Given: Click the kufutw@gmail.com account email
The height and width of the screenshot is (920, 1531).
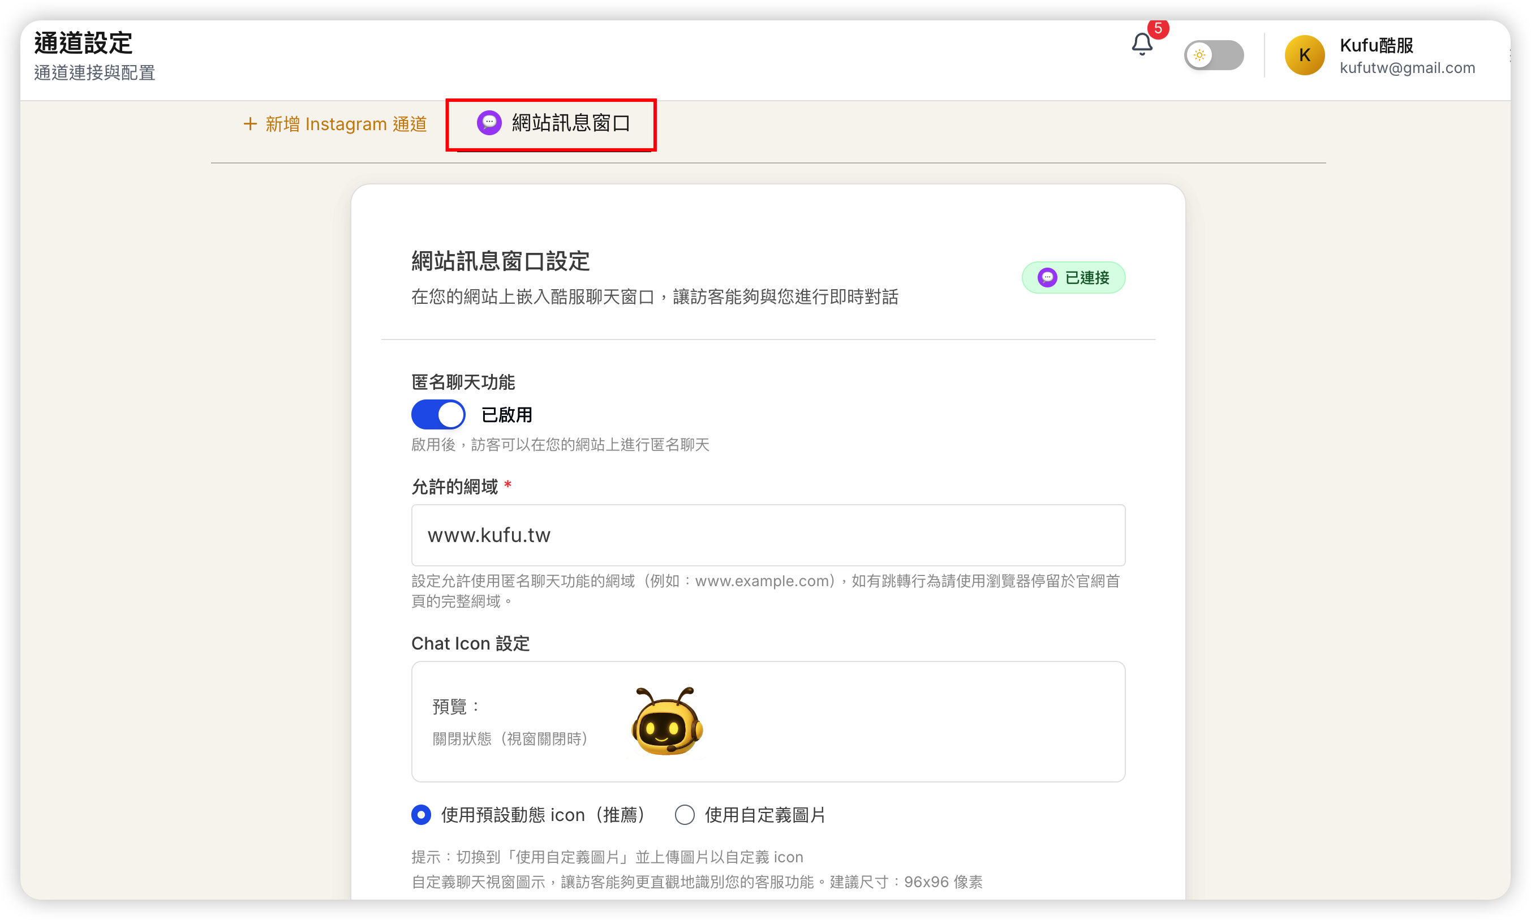Looking at the screenshot, I should coord(1407,68).
